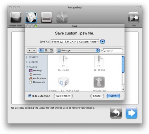The width and height of the screenshot is (149, 134).
Task: Click the scrollbar down arrow in file list
Action: (123, 90)
